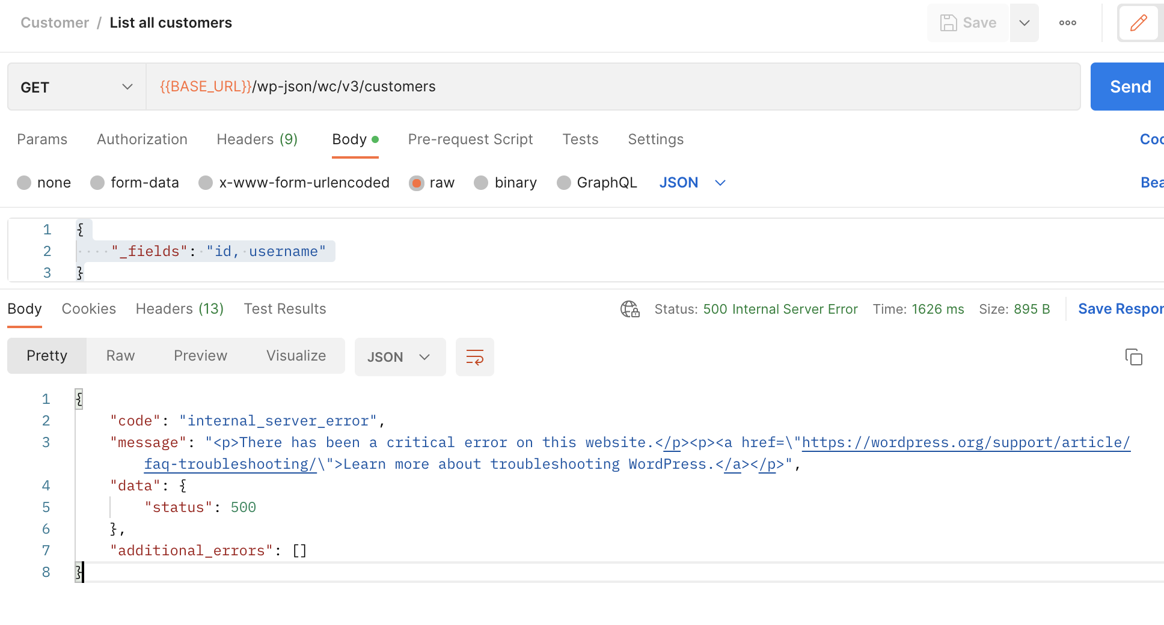Copy response using the copy icon
This screenshot has height=625, width=1164.
[1134, 357]
